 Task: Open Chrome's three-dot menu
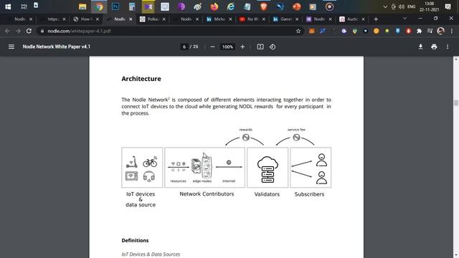[x=452, y=31]
